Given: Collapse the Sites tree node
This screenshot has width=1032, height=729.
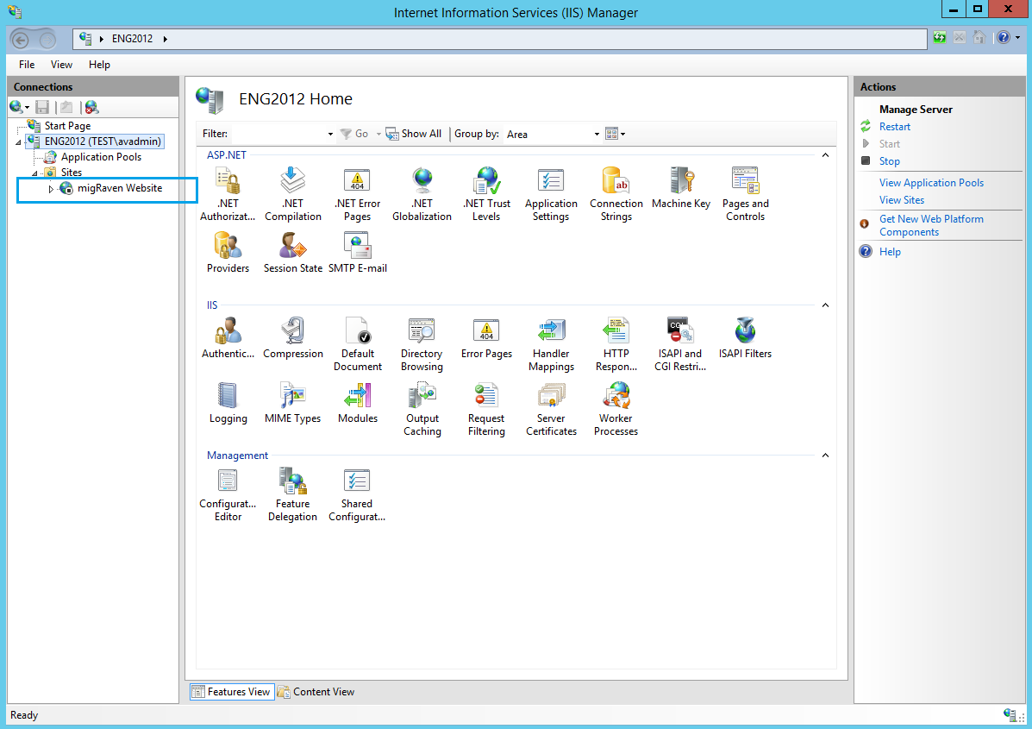Looking at the screenshot, I should click(34, 173).
